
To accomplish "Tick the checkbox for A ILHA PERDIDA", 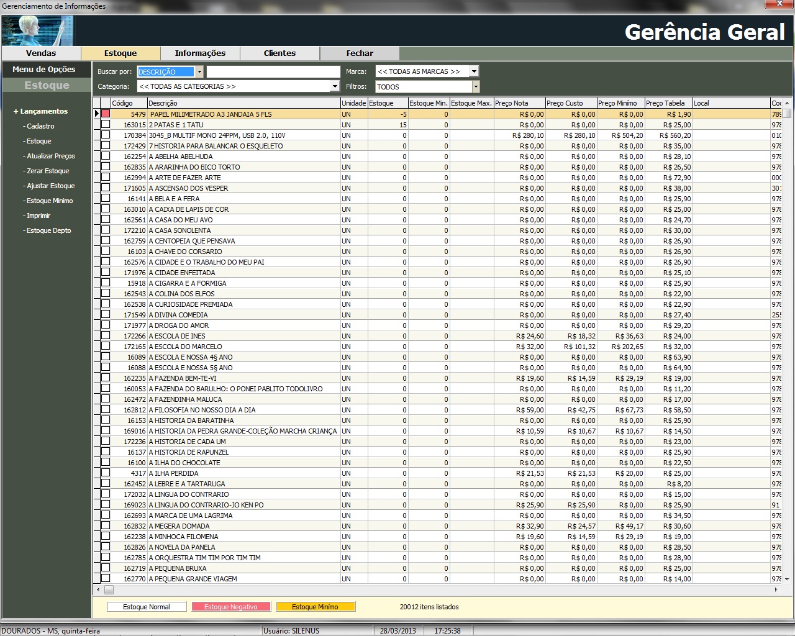I will coord(106,473).
